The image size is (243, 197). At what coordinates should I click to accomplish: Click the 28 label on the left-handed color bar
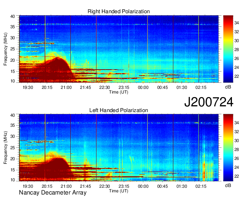(237, 150)
